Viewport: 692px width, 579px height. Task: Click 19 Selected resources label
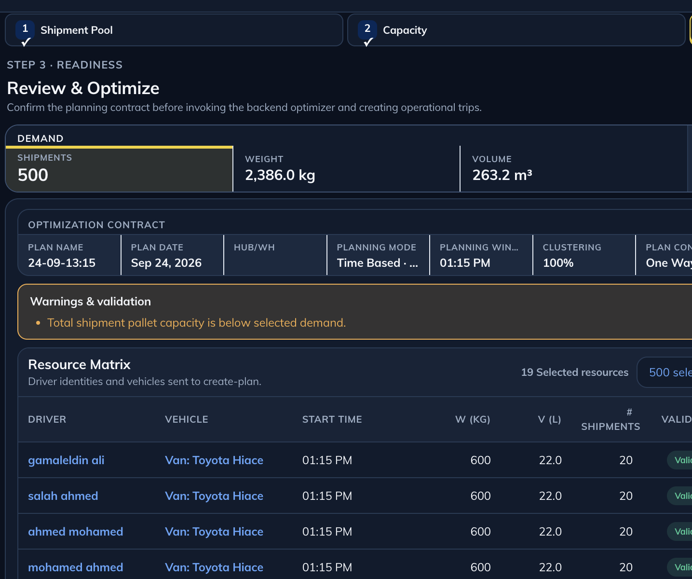575,372
